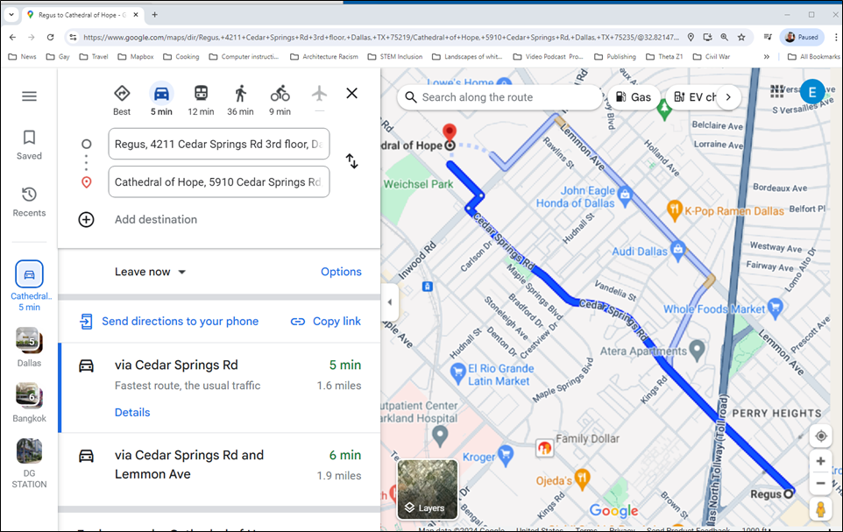The image size is (843, 532).
Task: Open the Google Maps hamburger menu
Action: [29, 96]
